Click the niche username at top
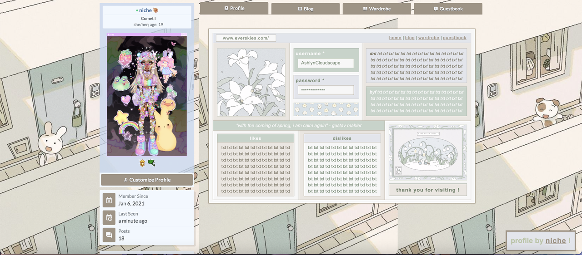This screenshot has height=255, width=582. 145,10
